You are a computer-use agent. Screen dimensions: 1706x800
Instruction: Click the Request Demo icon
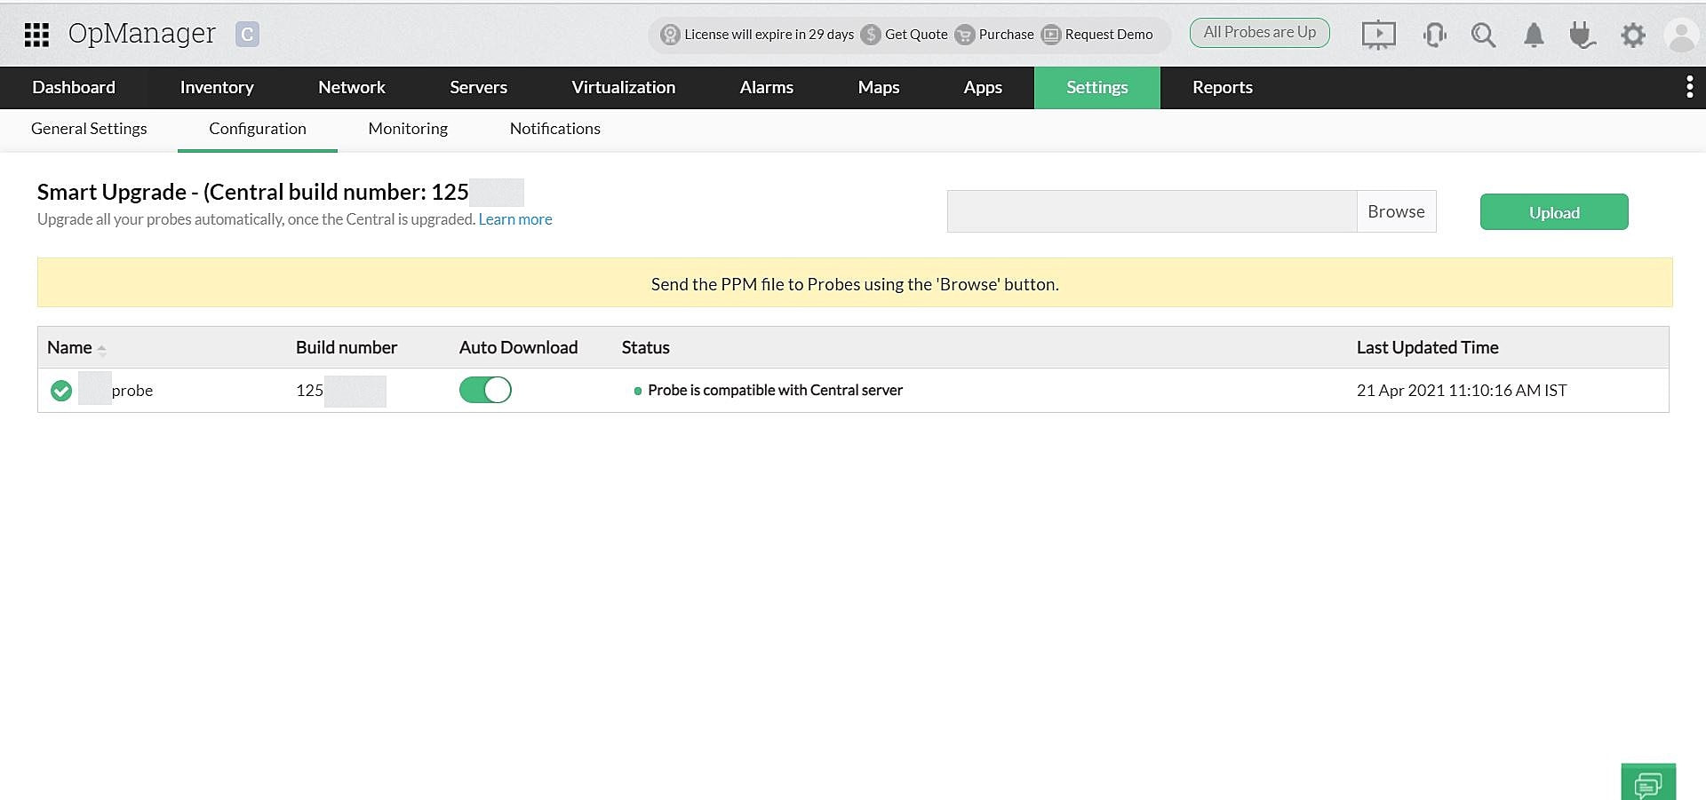click(1051, 35)
